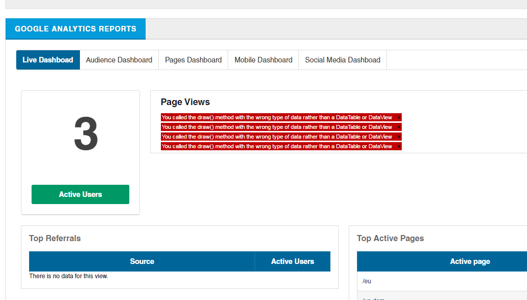Click the Top Active Pages panel title

[391, 238]
